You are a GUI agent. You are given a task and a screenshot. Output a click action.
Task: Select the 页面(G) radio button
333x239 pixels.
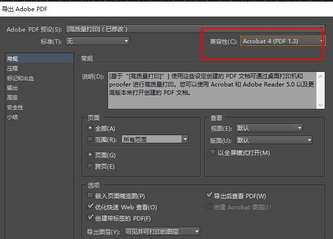pos(90,154)
